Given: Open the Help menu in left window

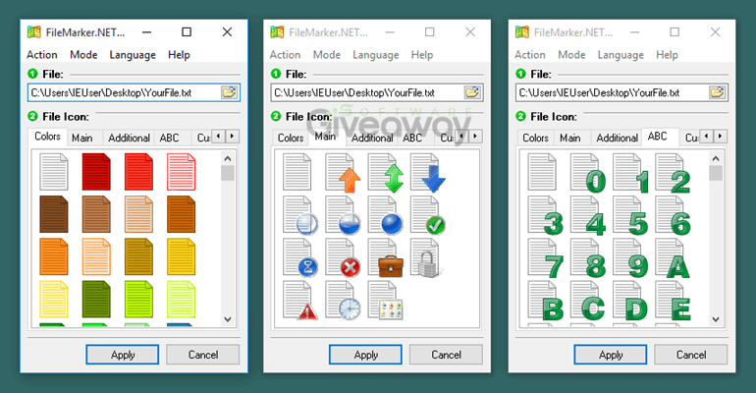Looking at the screenshot, I should 179,55.
